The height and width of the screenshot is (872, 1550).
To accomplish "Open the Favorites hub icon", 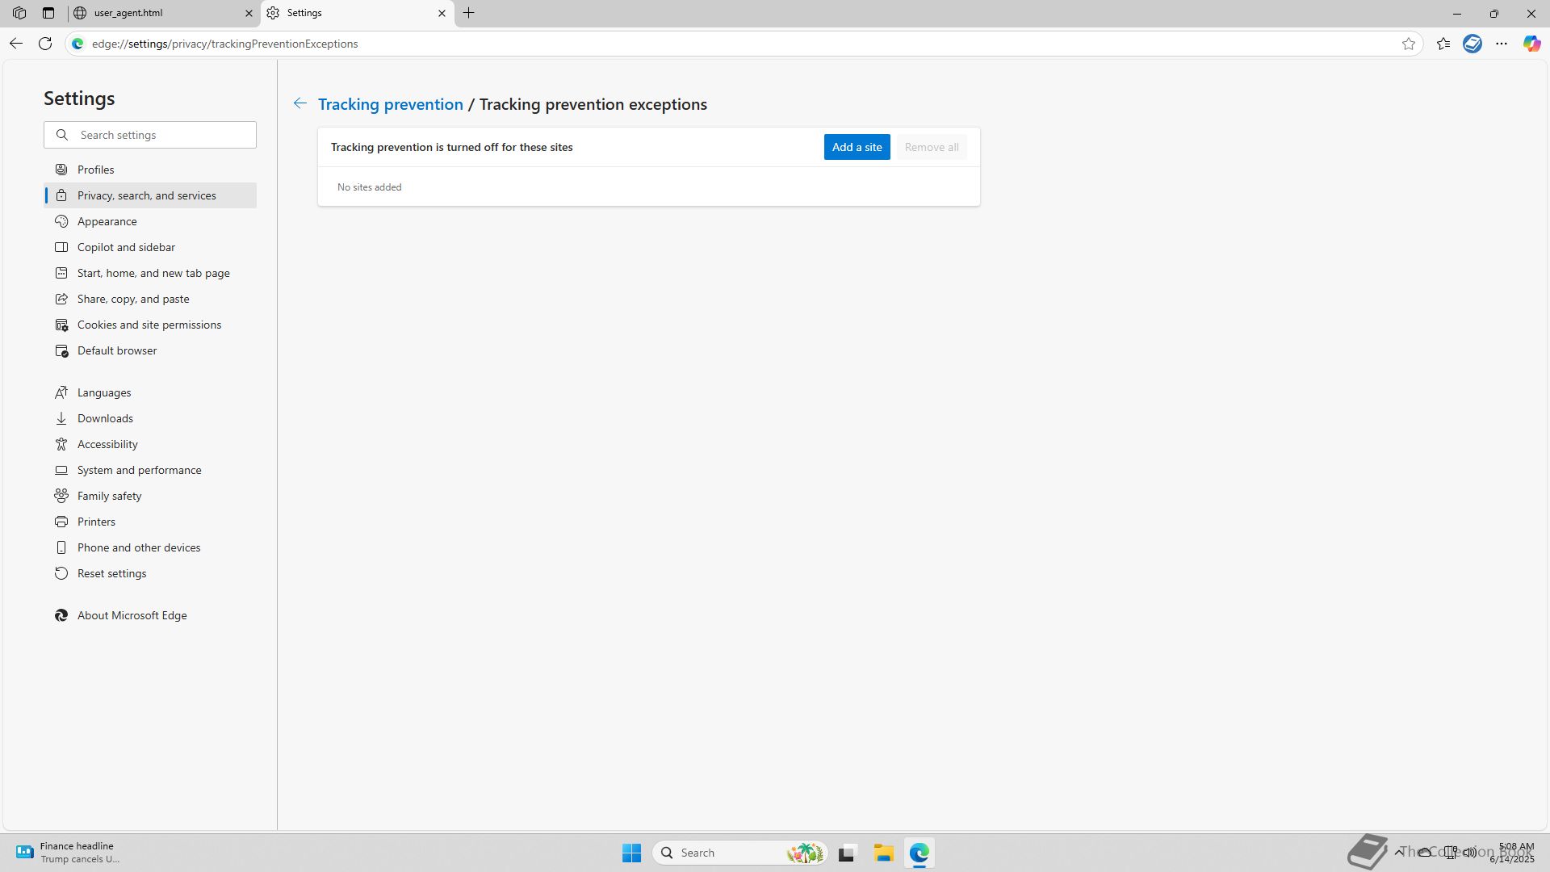I will [x=1443, y=44].
